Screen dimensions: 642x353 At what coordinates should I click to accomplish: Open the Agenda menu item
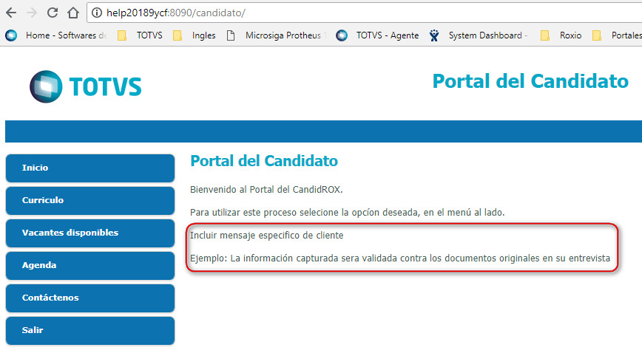(90, 265)
